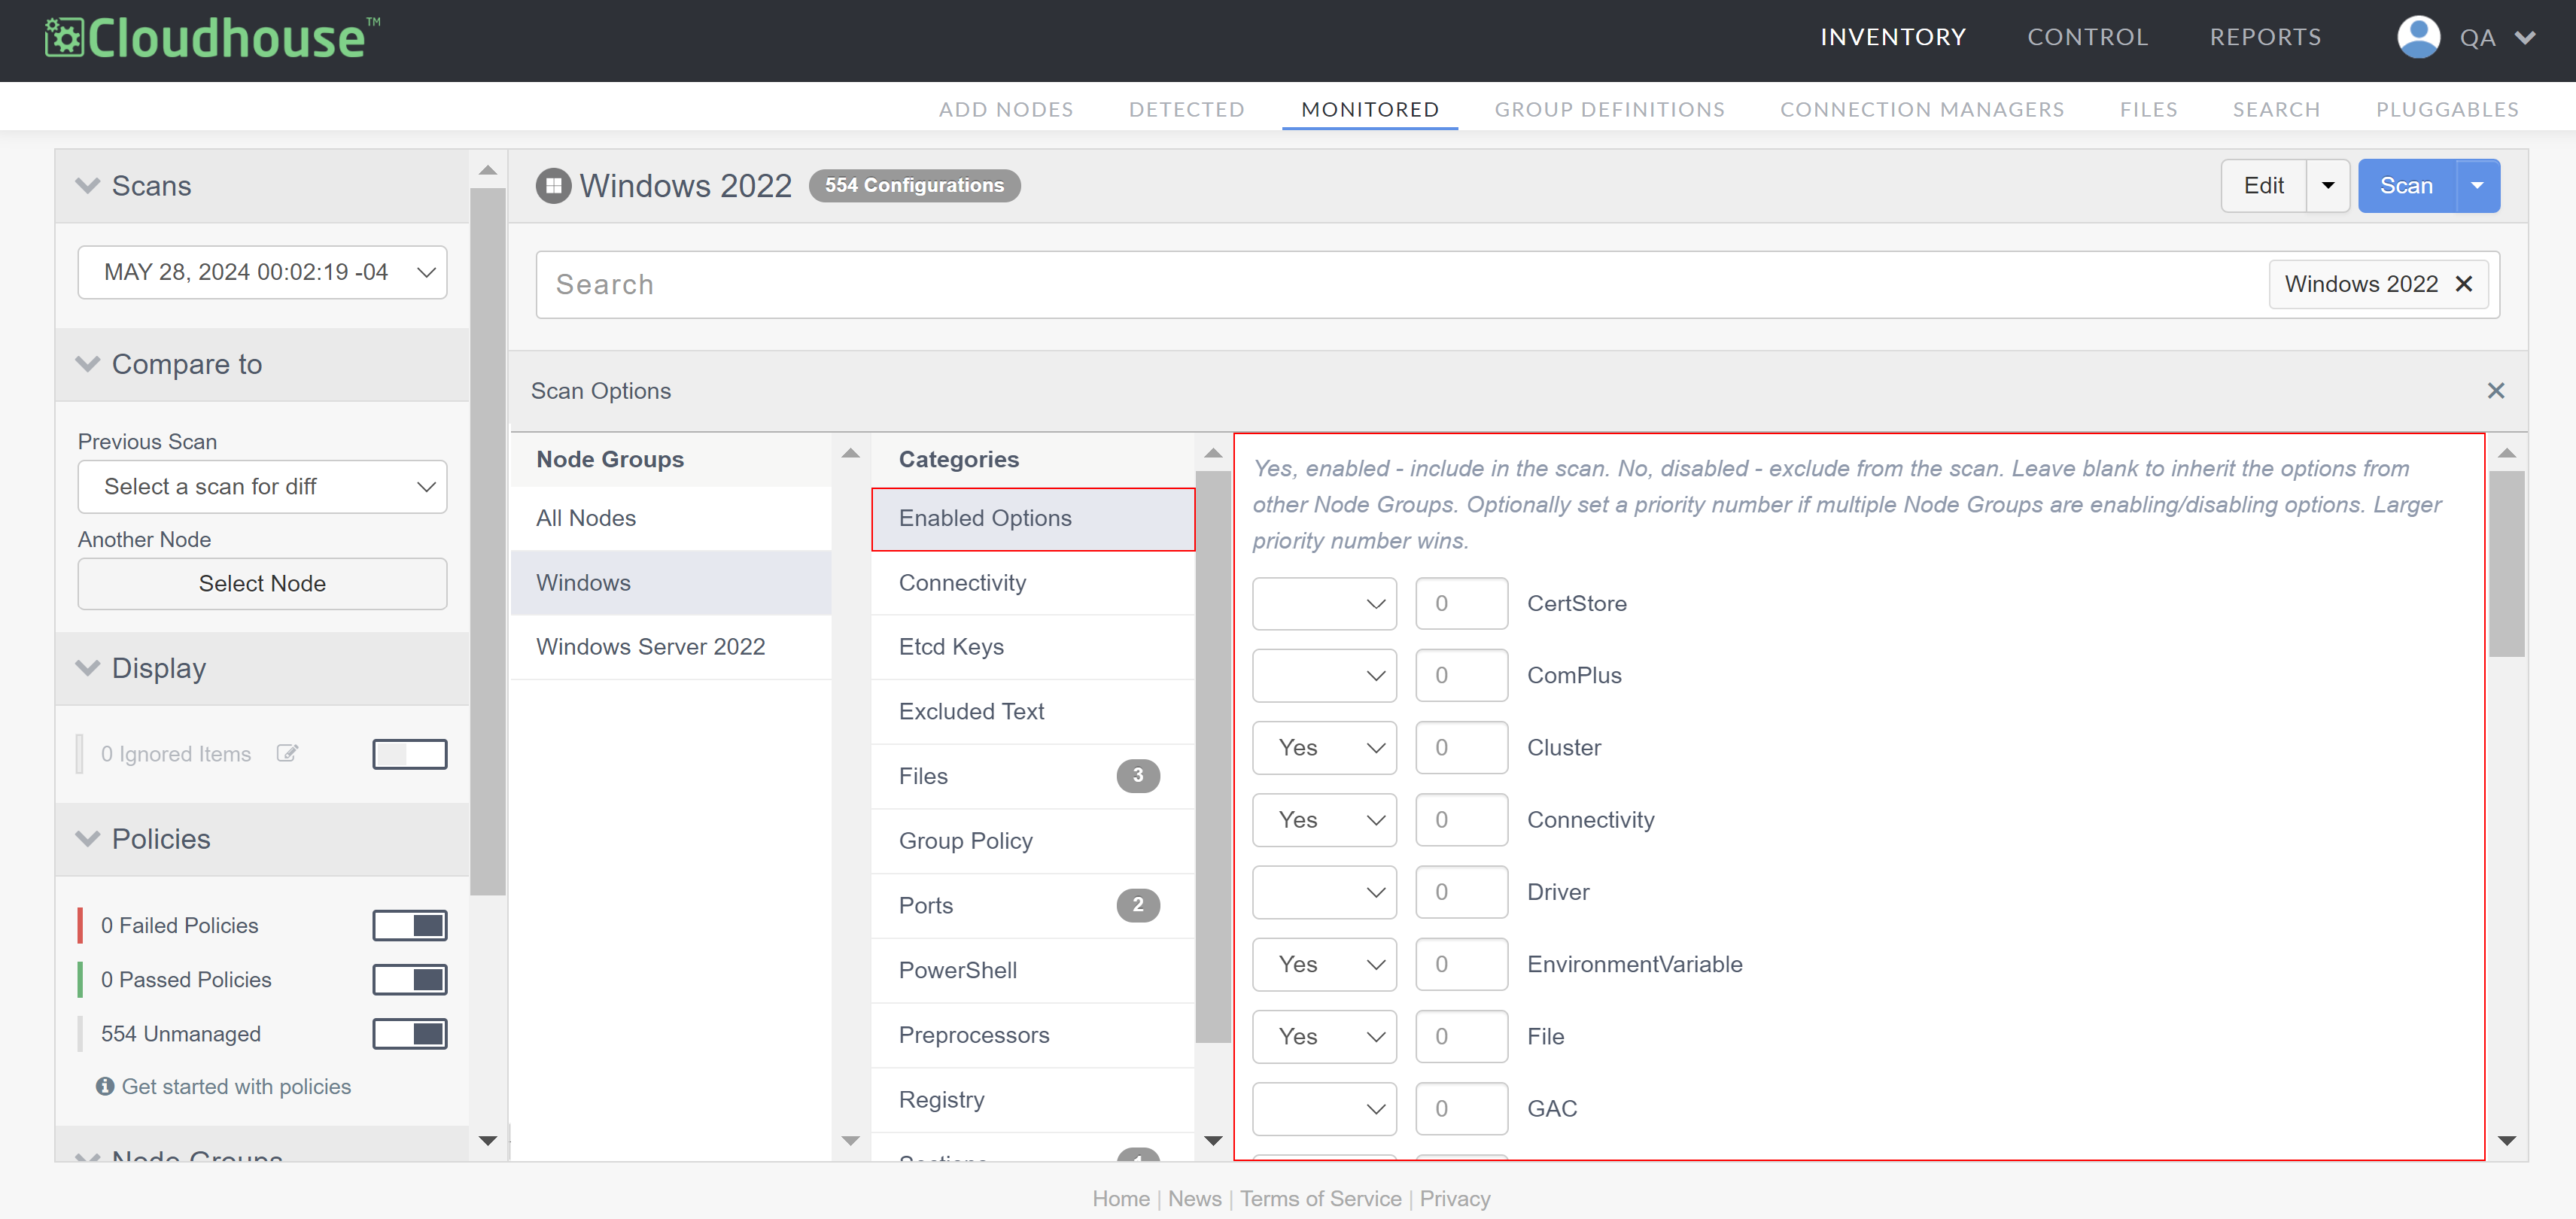Click the Windows OS icon beside node title
Image resolution: width=2576 pixels, height=1219 pixels.
(x=553, y=186)
